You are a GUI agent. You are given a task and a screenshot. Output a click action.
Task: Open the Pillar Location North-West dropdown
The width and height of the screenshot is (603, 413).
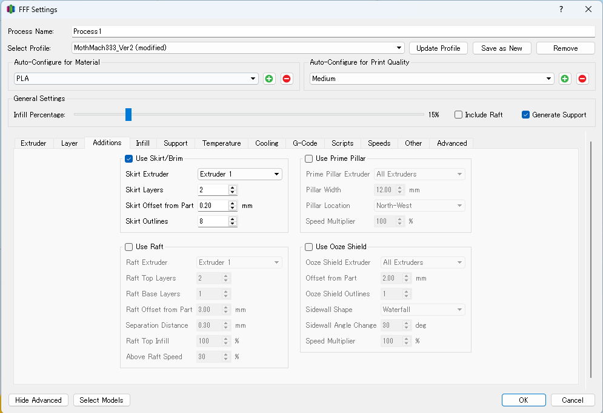(x=419, y=206)
